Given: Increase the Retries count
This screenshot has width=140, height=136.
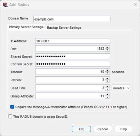Looking at the screenshot, I should coord(107,78).
